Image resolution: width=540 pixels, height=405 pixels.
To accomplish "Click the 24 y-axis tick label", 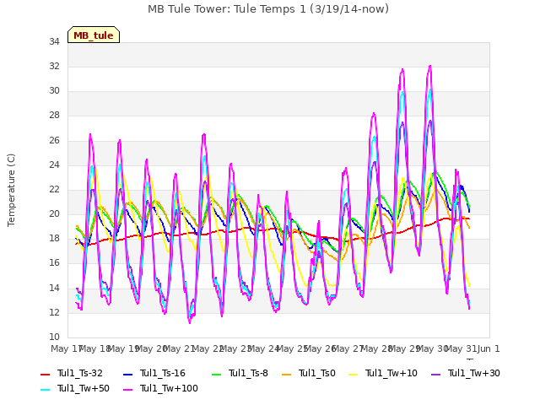I will coord(54,165).
